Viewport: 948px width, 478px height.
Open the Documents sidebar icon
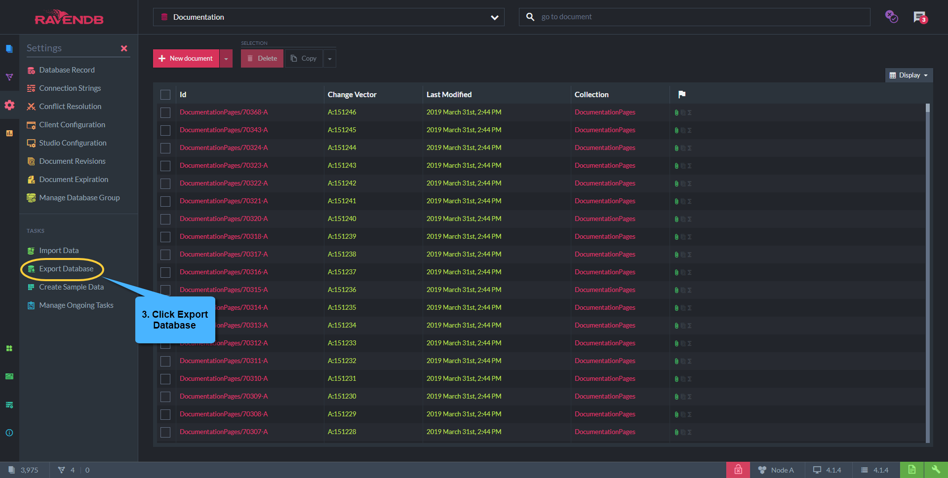[9, 49]
